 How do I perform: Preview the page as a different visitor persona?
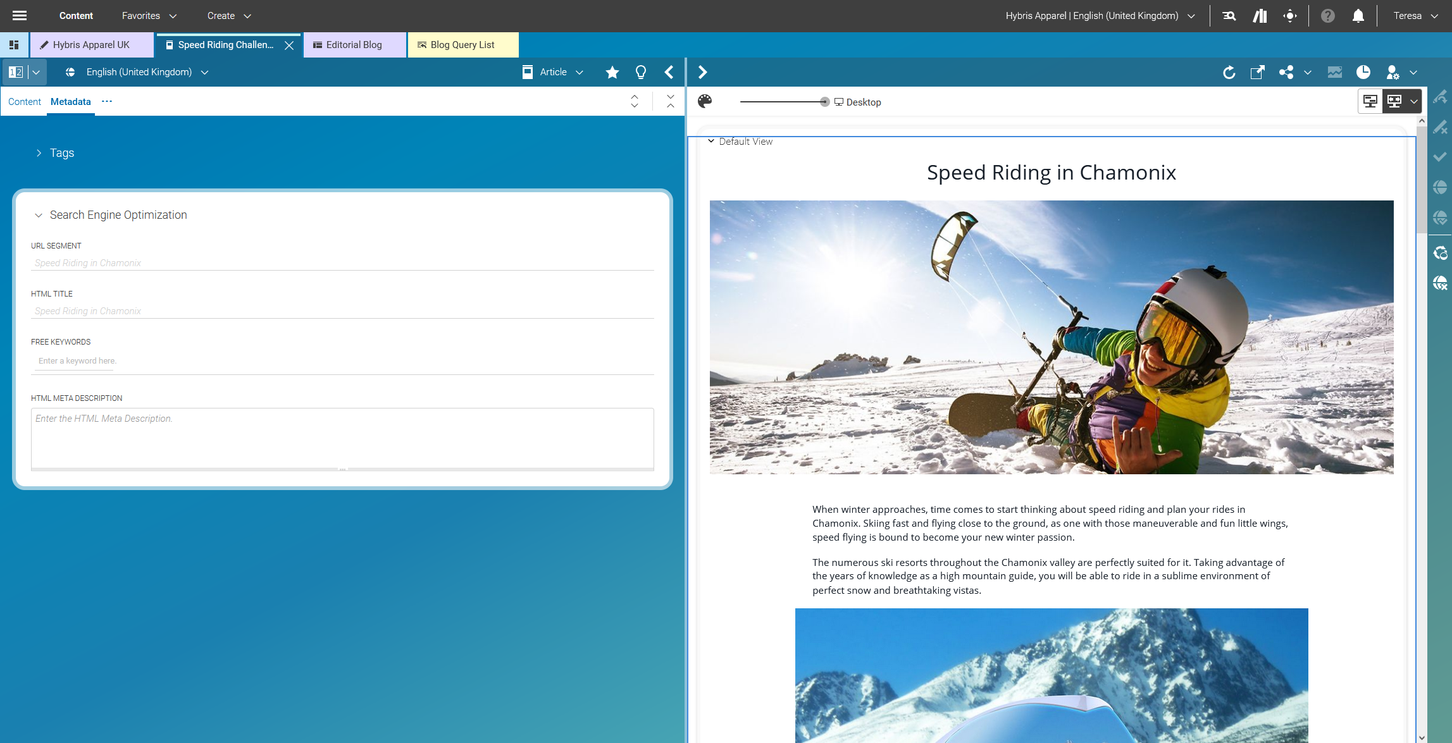[x=1393, y=72]
